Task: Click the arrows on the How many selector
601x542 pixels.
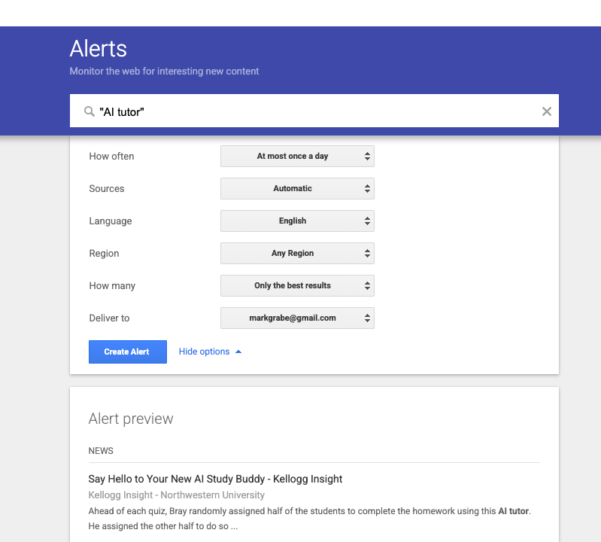Action: click(x=367, y=286)
